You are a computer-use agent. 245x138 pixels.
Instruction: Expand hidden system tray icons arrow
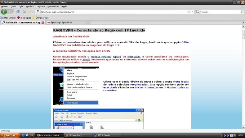(x=222, y=135)
